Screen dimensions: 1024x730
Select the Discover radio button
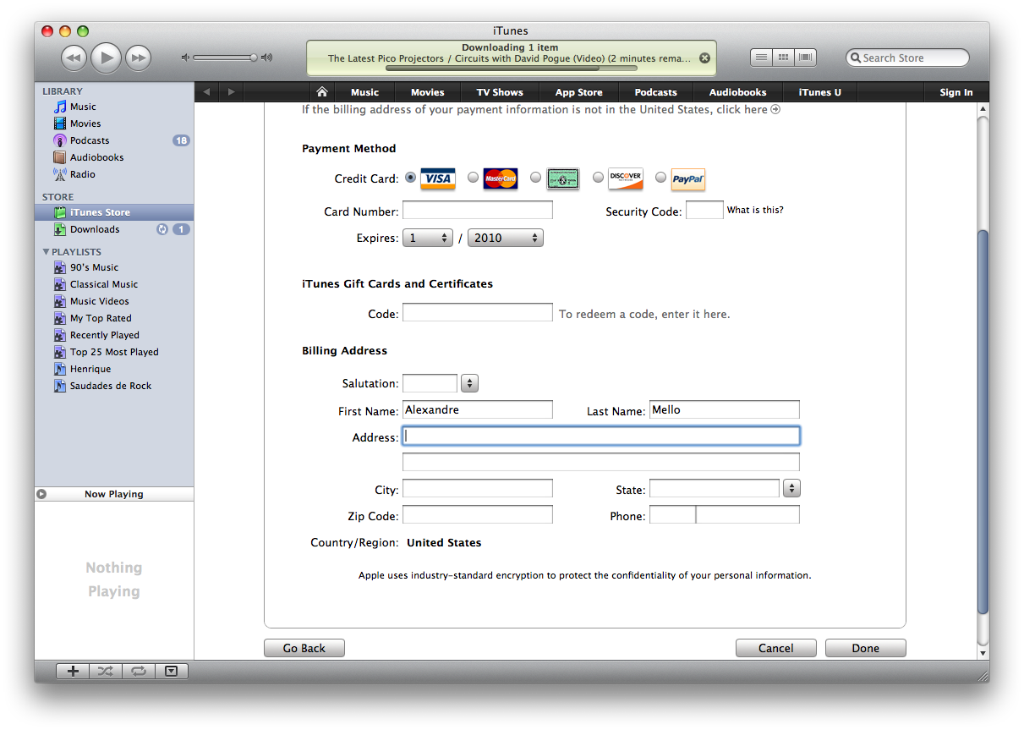(x=598, y=178)
